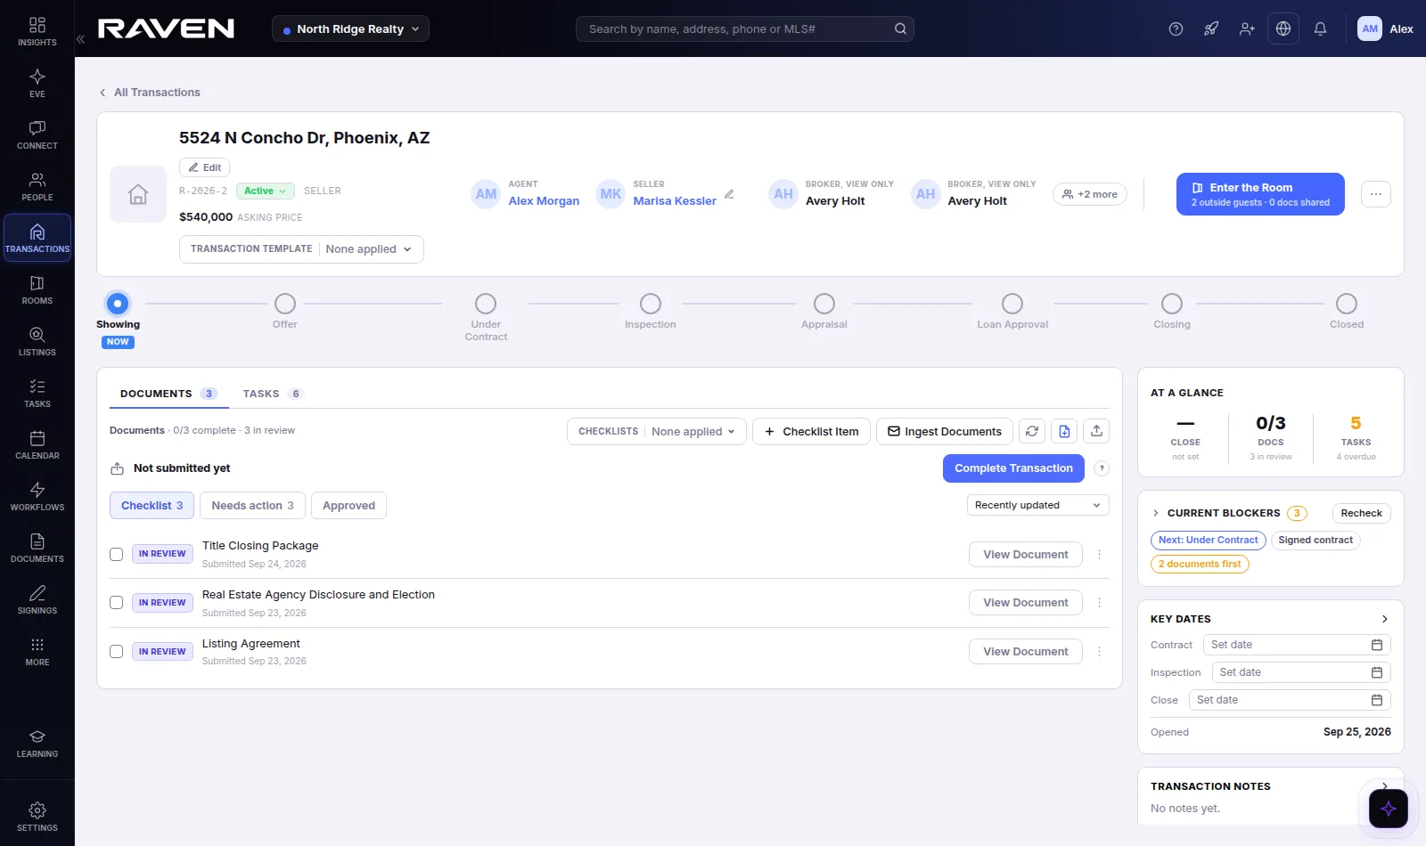The width and height of the screenshot is (1426, 846).
Task: Open the sparkle assistant floating button
Action: coord(1388,809)
